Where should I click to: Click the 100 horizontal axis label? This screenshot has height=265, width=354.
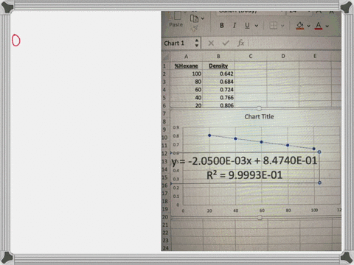click(314, 211)
